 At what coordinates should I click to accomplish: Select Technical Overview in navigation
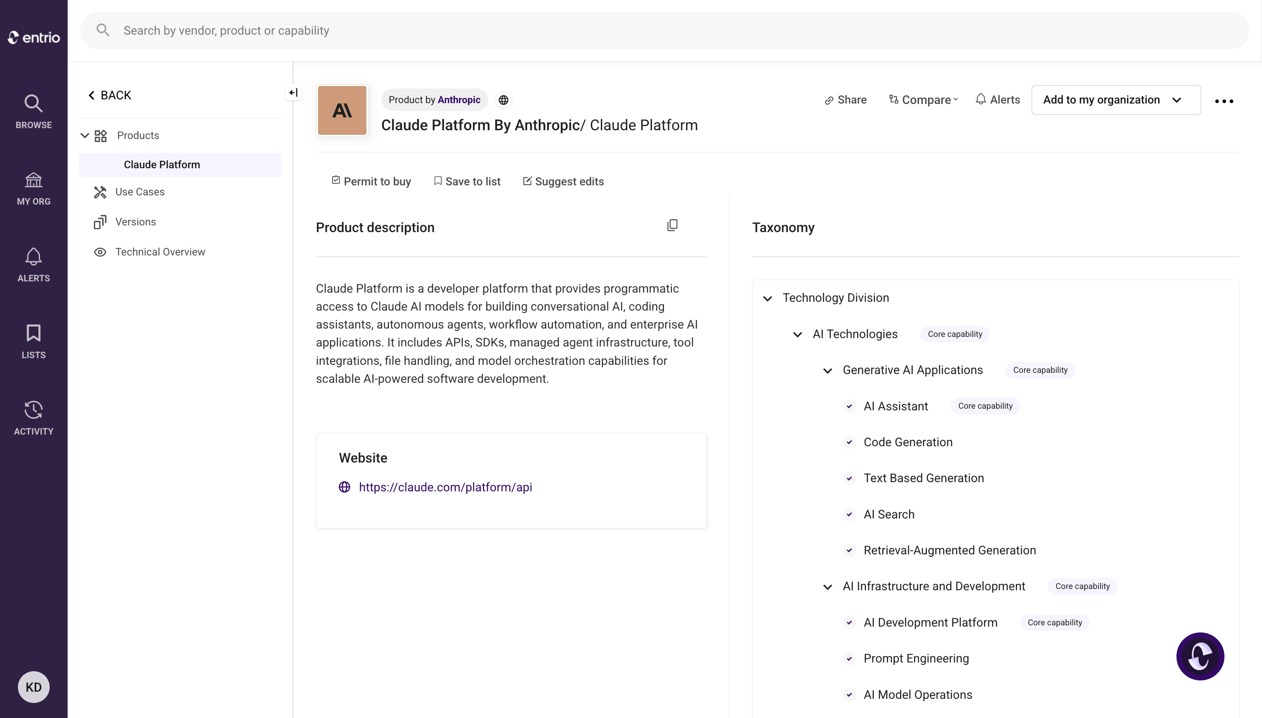coord(160,252)
